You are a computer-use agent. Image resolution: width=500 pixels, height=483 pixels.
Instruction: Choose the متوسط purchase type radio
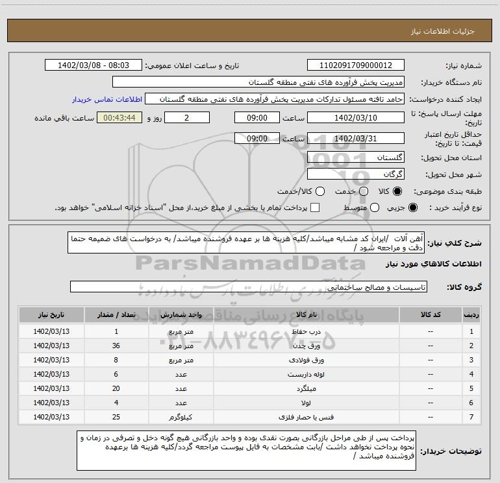(375, 207)
